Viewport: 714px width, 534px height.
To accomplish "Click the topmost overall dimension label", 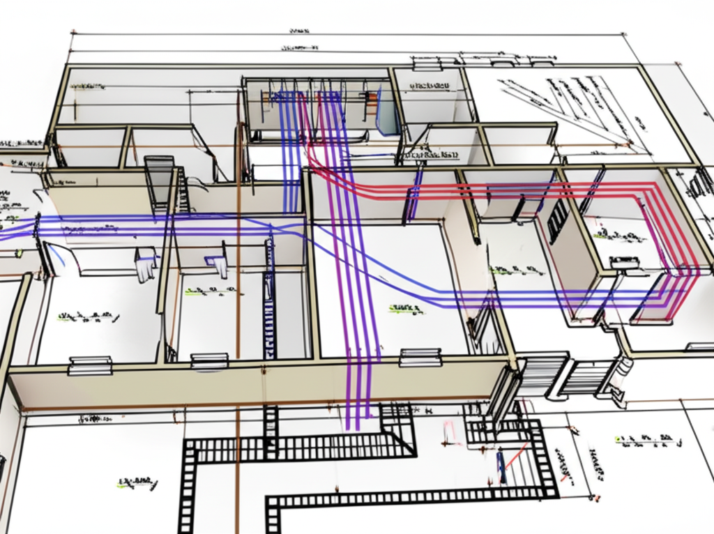I will click(x=298, y=31).
